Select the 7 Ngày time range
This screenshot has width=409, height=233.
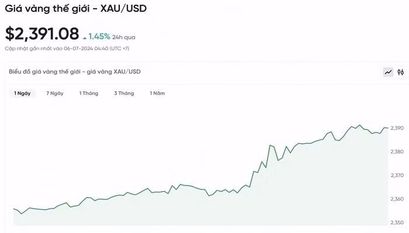pyautogui.click(x=55, y=93)
